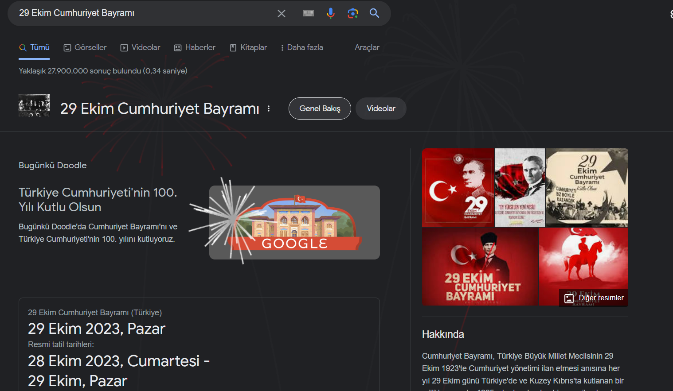Open the 29 EKİM CUMHURİYET BAYRAMI red image
This screenshot has width=673, height=391.
click(x=480, y=267)
